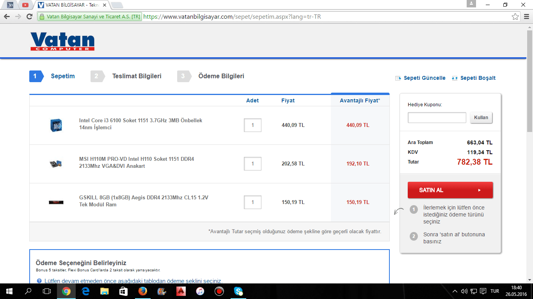The height and width of the screenshot is (299, 533).
Task: Open the AutoCAD icon in the taskbar
Action: (x=181, y=291)
